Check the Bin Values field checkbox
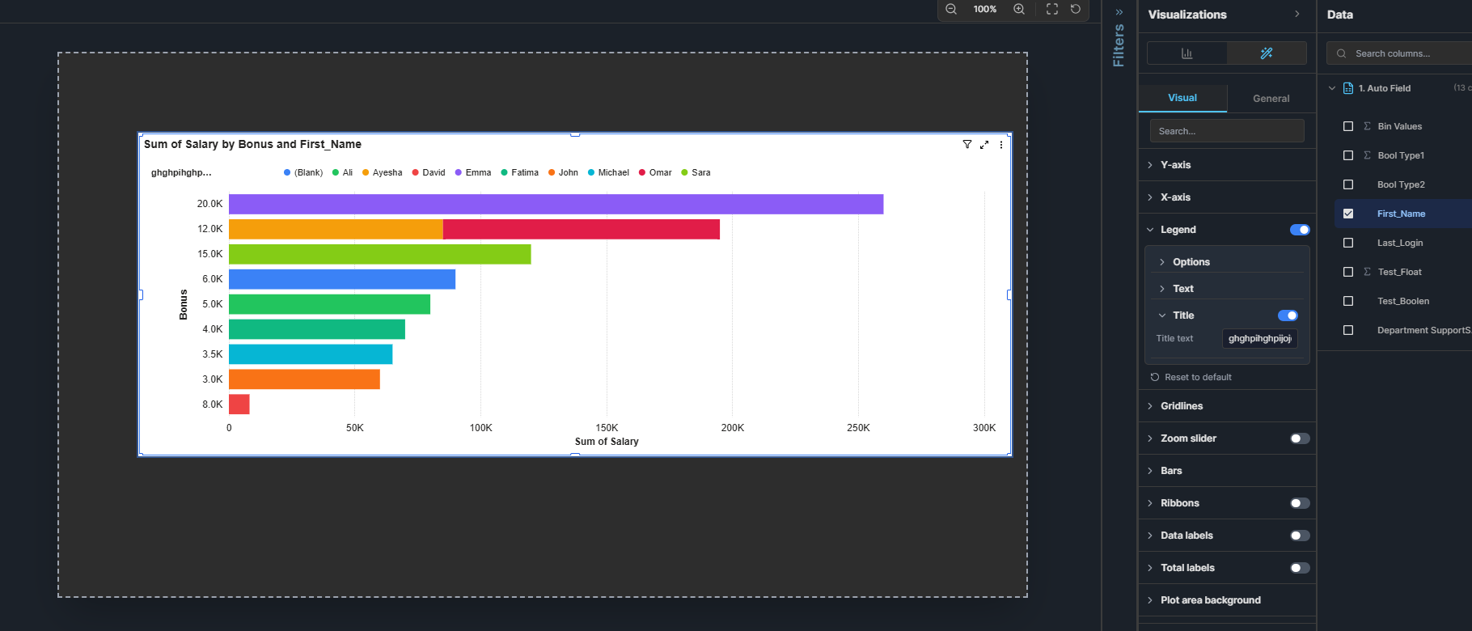Screen dimensions: 1472x631 [1348, 126]
